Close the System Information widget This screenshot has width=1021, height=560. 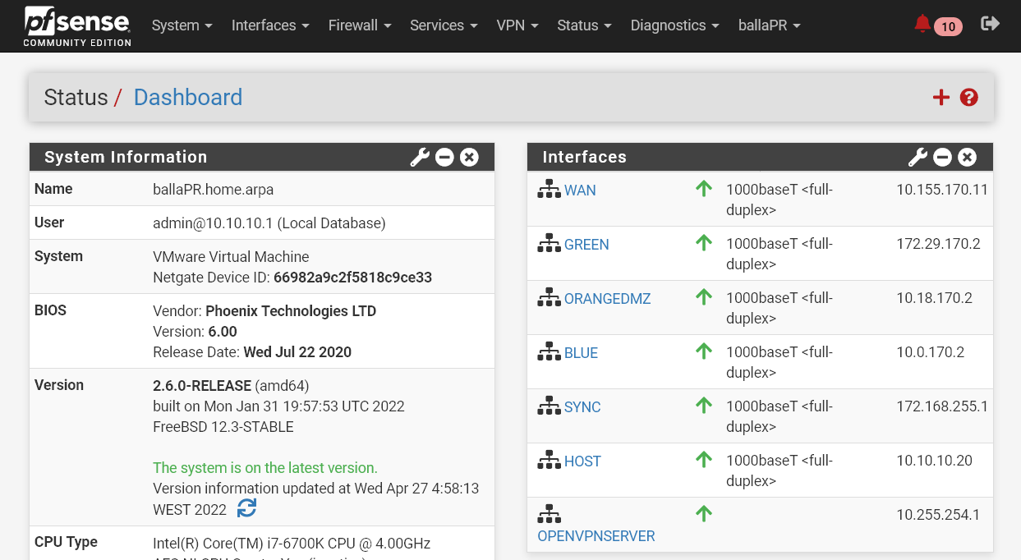[469, 157]
